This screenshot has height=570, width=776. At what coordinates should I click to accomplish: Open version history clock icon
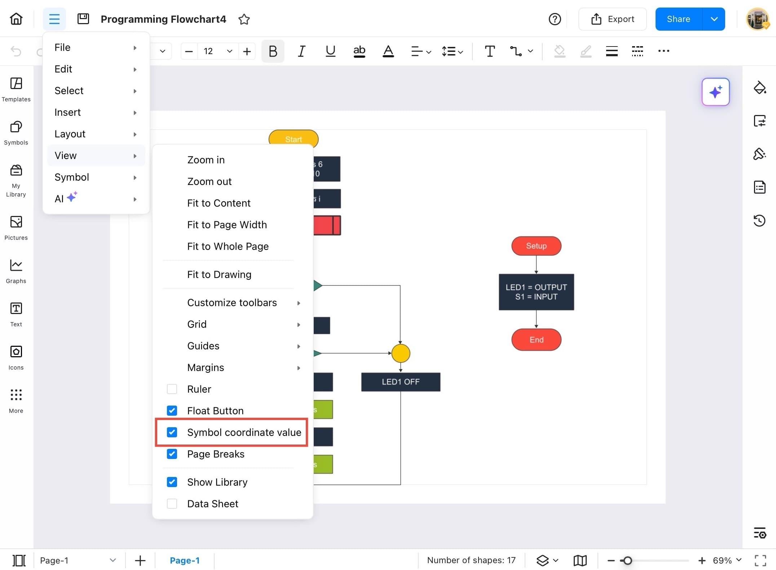(759, 220)
